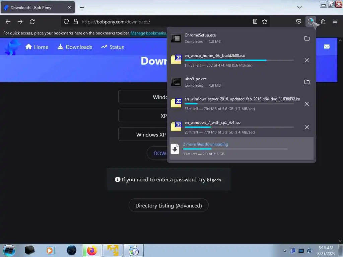The height and width of the screenshot is (257, 343).
Task: Open Firefox hamburger application menu
Action: (x=335, y=21)
